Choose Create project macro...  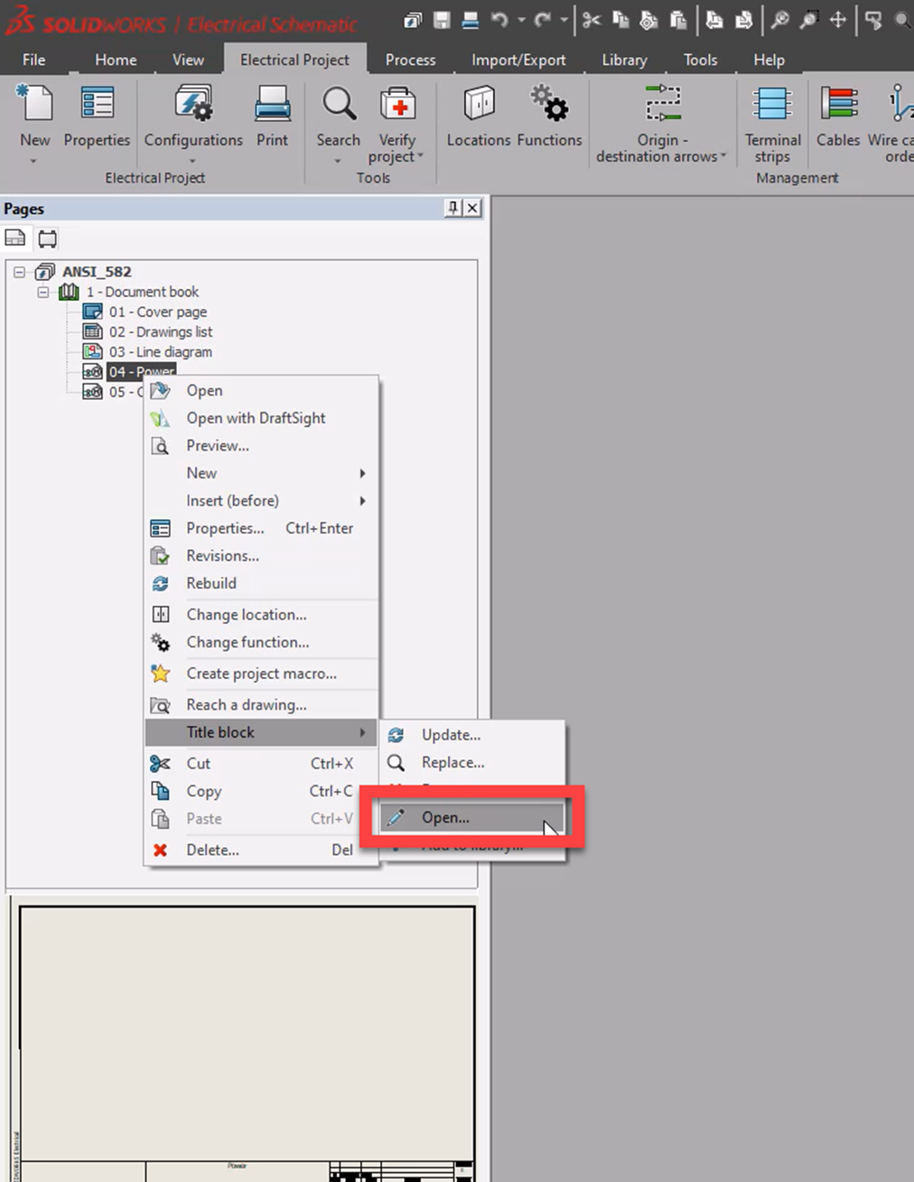pos(261,674)
